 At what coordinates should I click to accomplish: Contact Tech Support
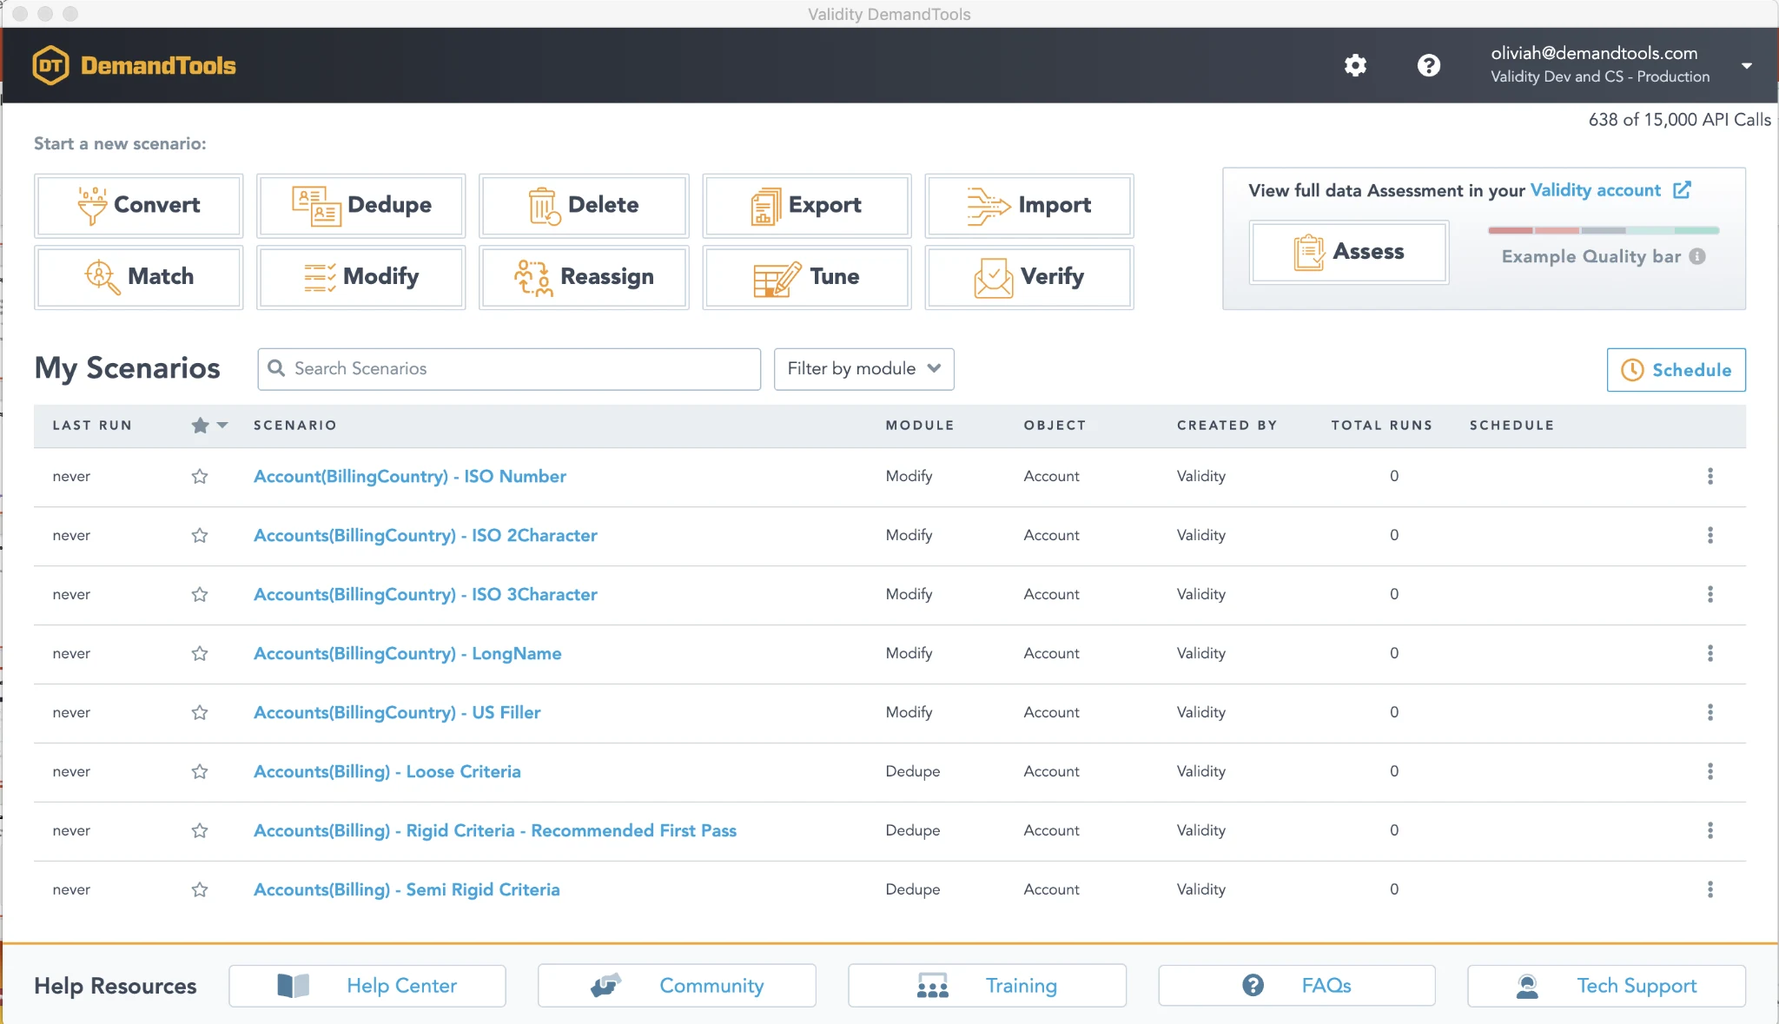[x=1606, y=986]
